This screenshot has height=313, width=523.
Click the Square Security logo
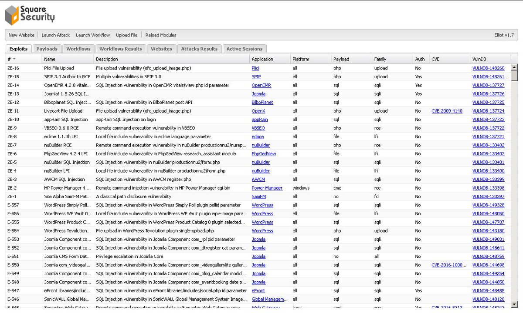(30, 15)
